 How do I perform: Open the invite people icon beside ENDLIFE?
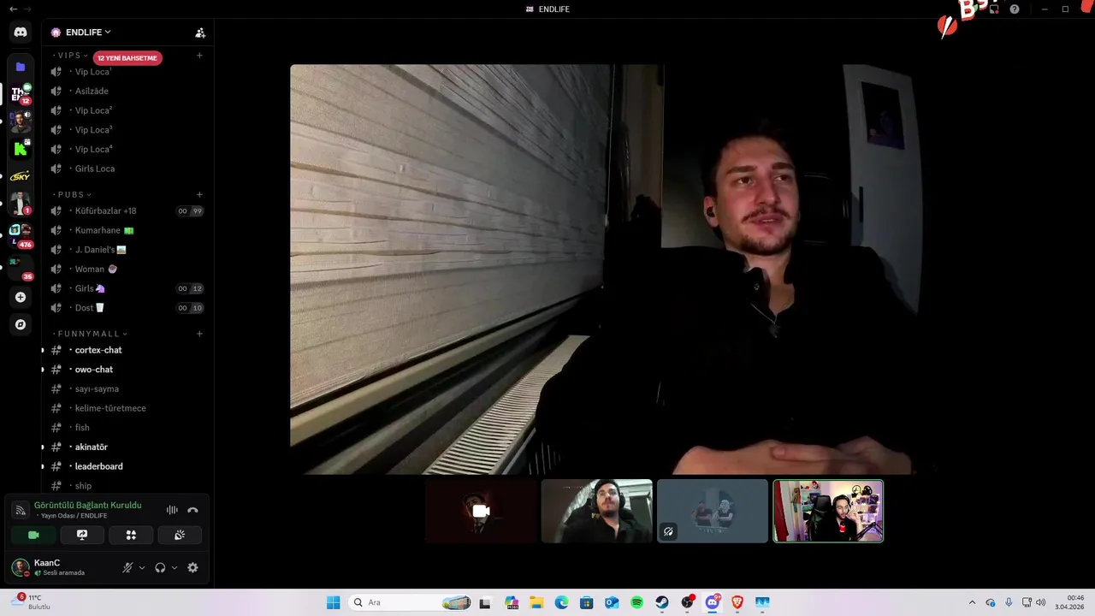tap(200, 33)
